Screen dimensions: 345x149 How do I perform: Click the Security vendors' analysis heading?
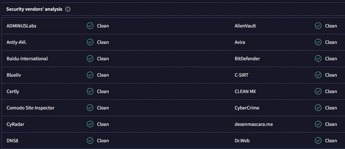pos(34,9)
